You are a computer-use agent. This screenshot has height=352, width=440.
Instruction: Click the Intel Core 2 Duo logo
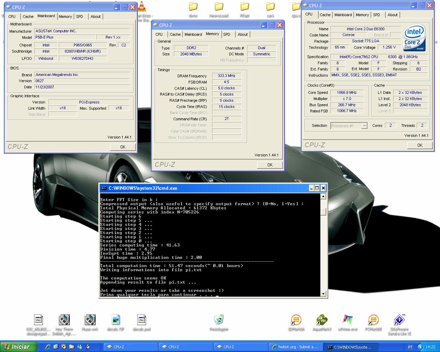pos(414,38)
